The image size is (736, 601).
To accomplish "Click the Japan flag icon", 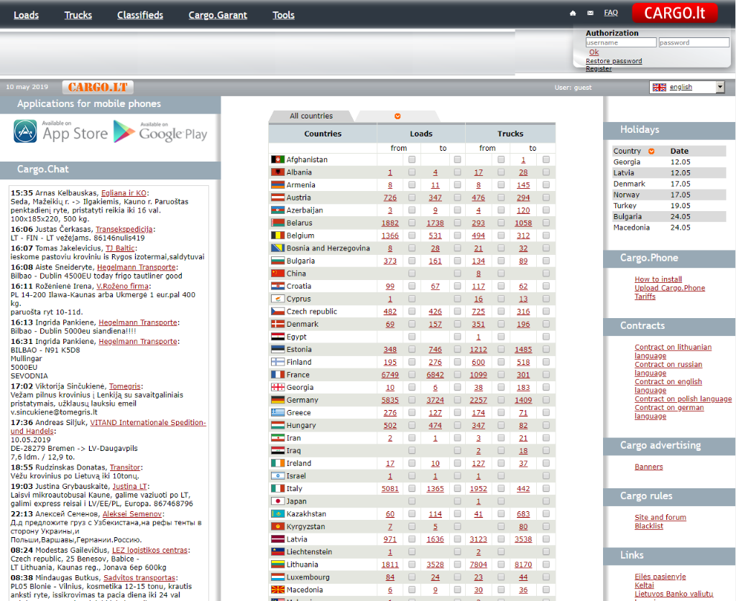I will (x=278, y=501).
